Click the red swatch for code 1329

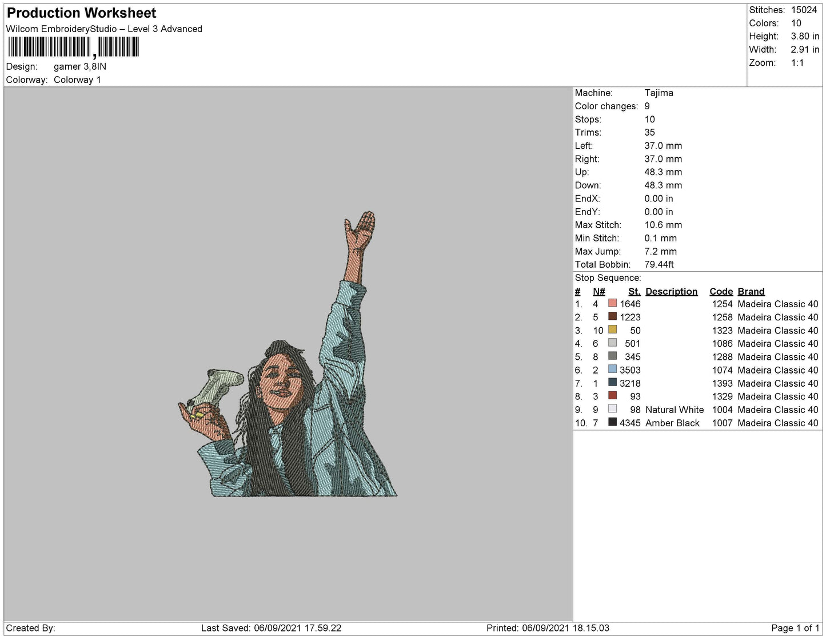coord(612,395)
